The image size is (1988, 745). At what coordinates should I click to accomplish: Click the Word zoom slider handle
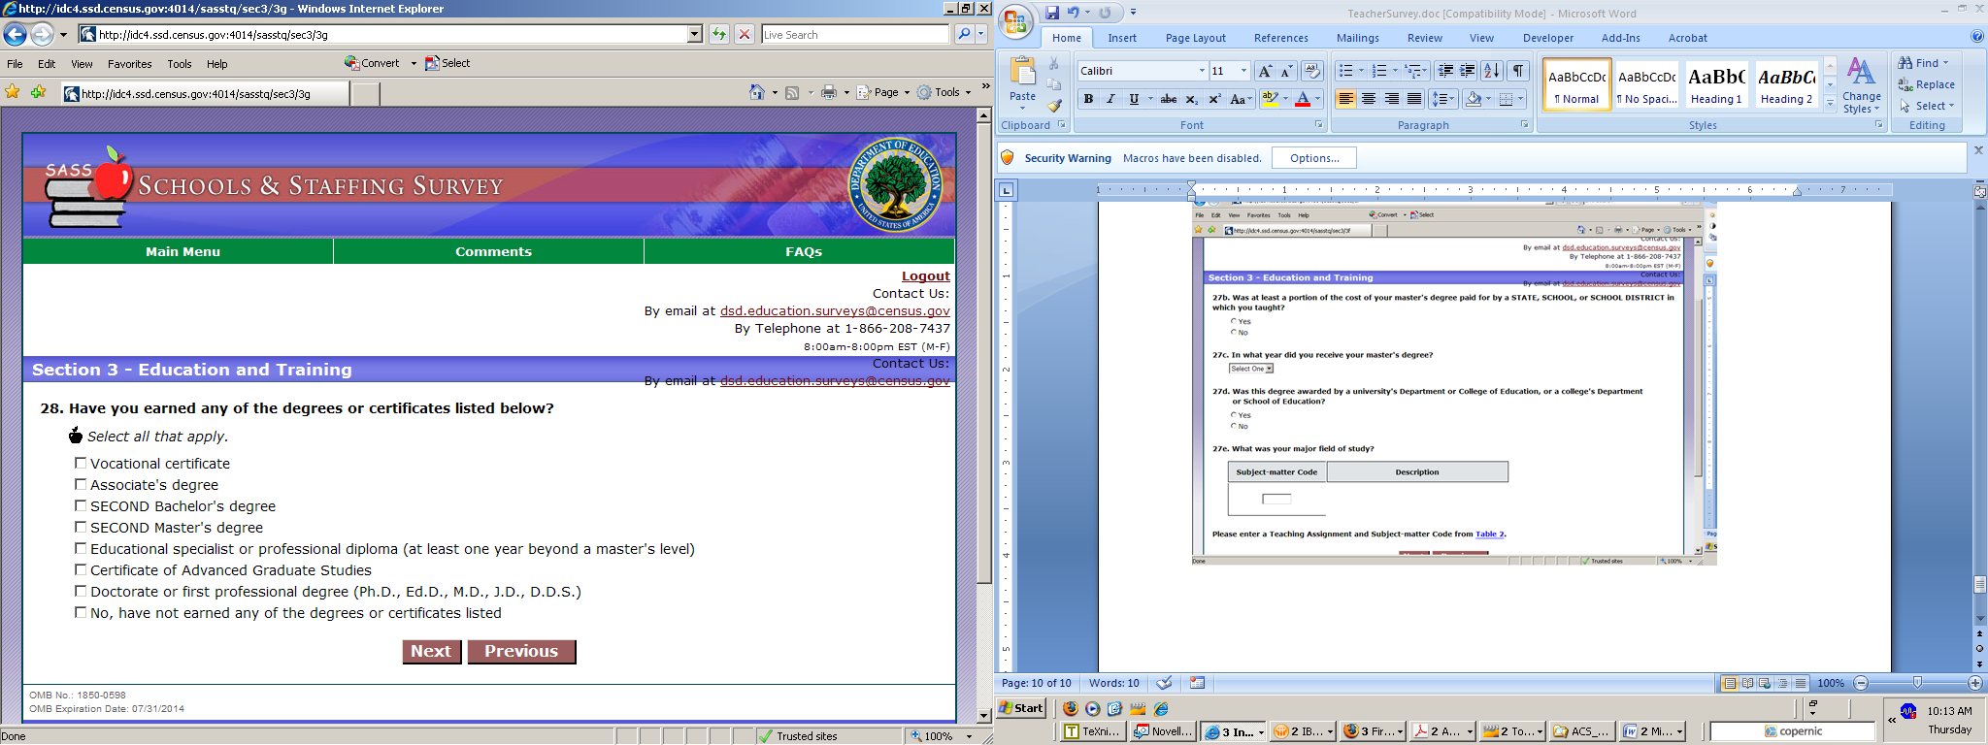tap(1917, 683)
